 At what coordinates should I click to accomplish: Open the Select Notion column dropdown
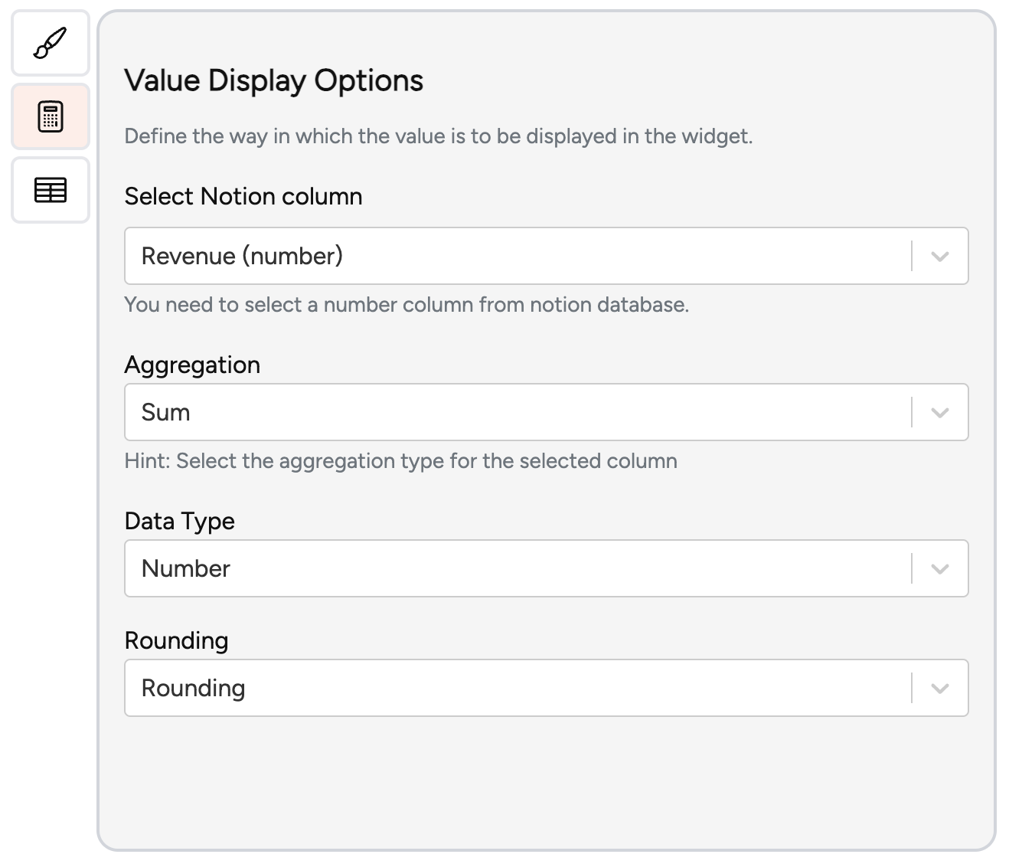point(546,256)
